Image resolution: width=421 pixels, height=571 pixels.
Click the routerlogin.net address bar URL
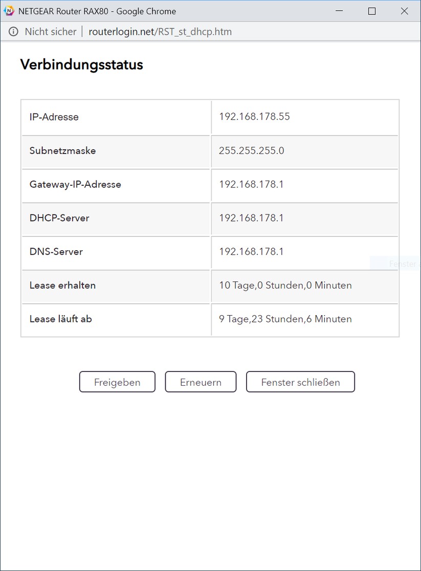click(x=160, y=32)
